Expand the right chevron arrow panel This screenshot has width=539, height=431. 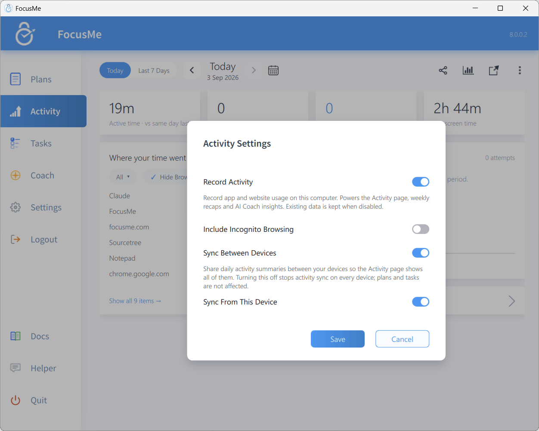511,301
